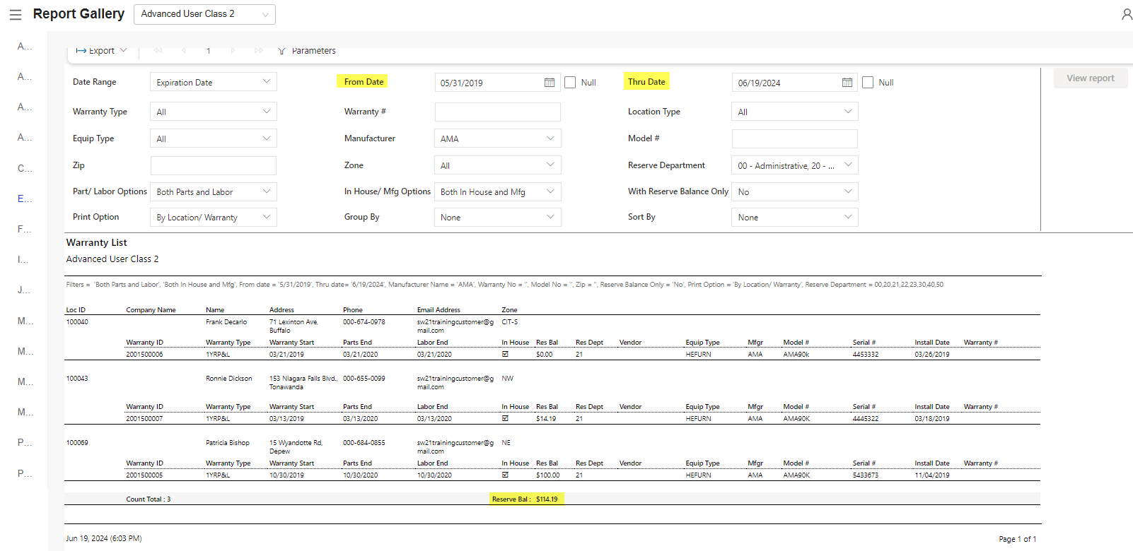Open the hamburger navigation menu
This screenshot has height=551, width=1133.
16,14
